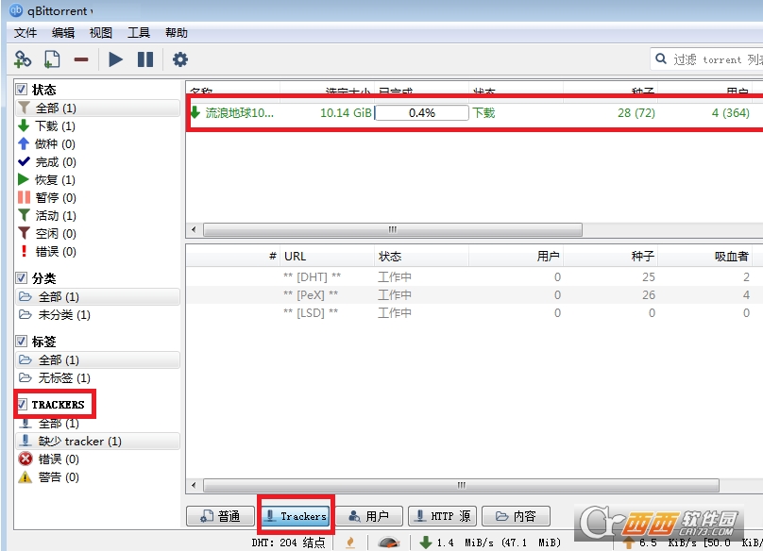The width and height of the screenshot is (763, 551).
Task: Click the 1.4 MiB/s (47.1 MiB) download speed
Action: pos(499,543)
